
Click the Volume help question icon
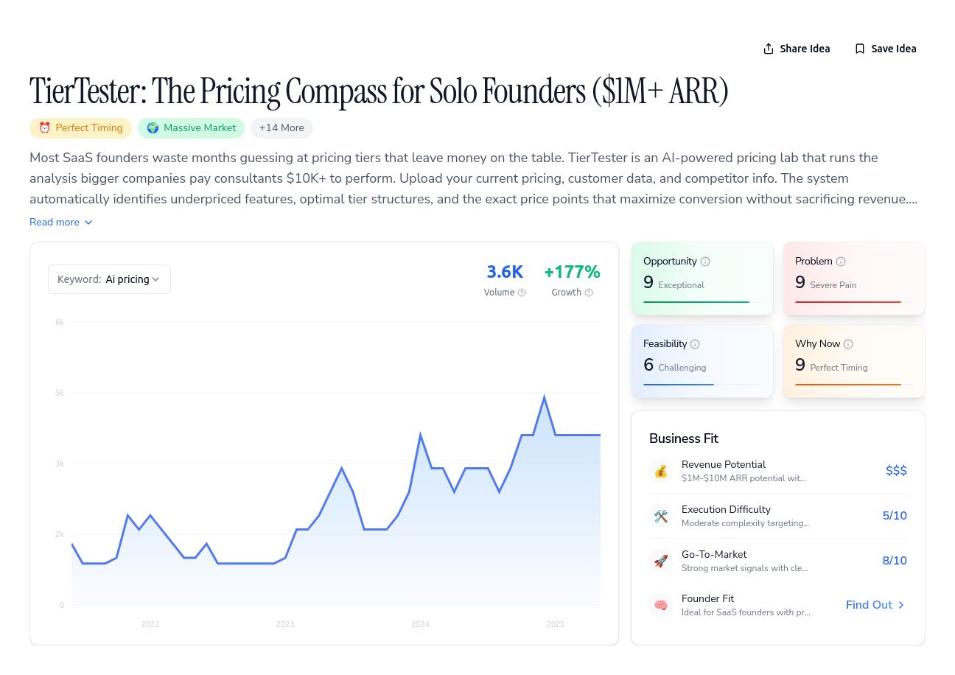pyautogui.click(x=522, y=293)
